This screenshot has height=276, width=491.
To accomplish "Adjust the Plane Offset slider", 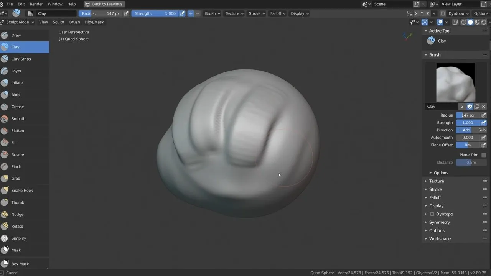I will pyautogui.click(x=468, y=145).
